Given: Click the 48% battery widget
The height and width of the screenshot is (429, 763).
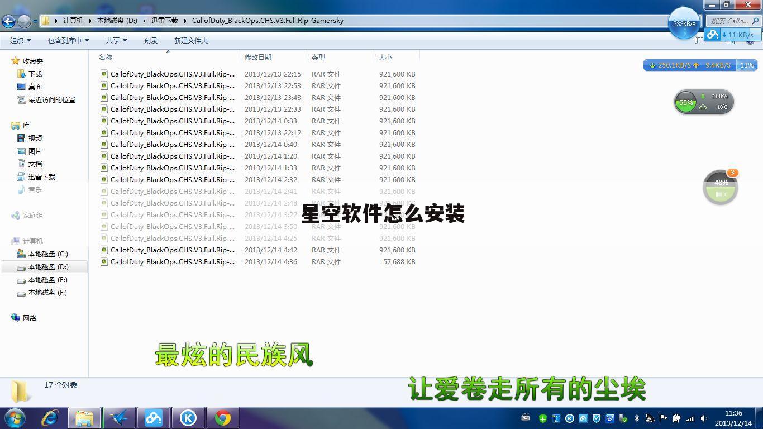Looking at the screenshot, I should pos(721,187).
